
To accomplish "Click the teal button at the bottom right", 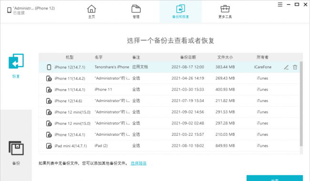I will (275, 178).
